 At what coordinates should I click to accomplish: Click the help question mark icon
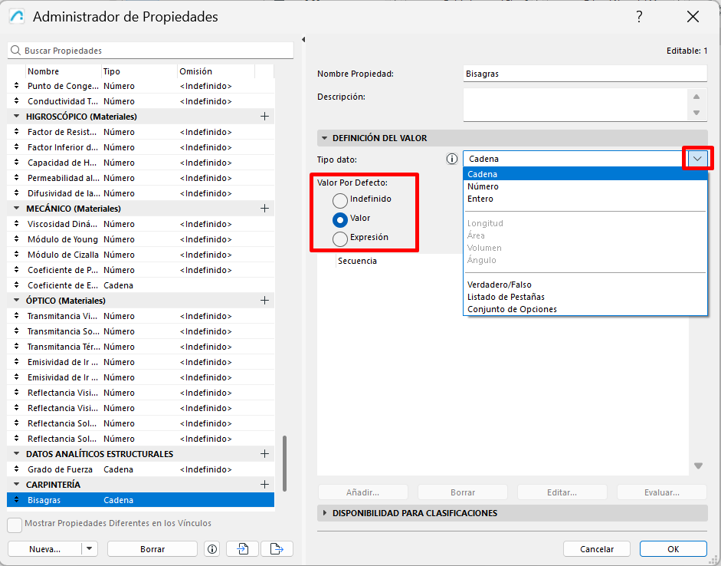coord(639,17)
